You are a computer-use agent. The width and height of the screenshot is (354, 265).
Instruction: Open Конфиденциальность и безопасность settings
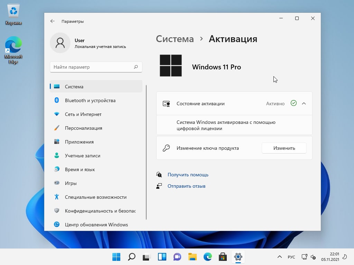[96, 210]
